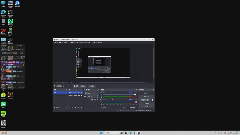Viewport: 240px width, 135px height.
Task: Add a new scene with the Scenes plus icon
Action: pos(54,107)
